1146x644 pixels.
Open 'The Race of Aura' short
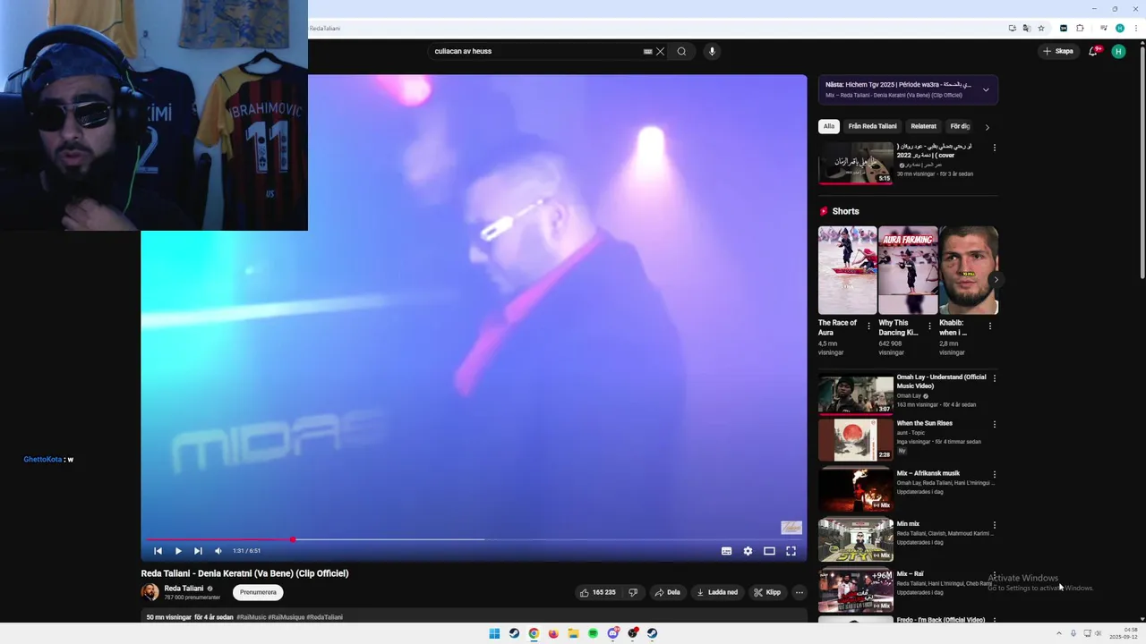click(847, 270)
